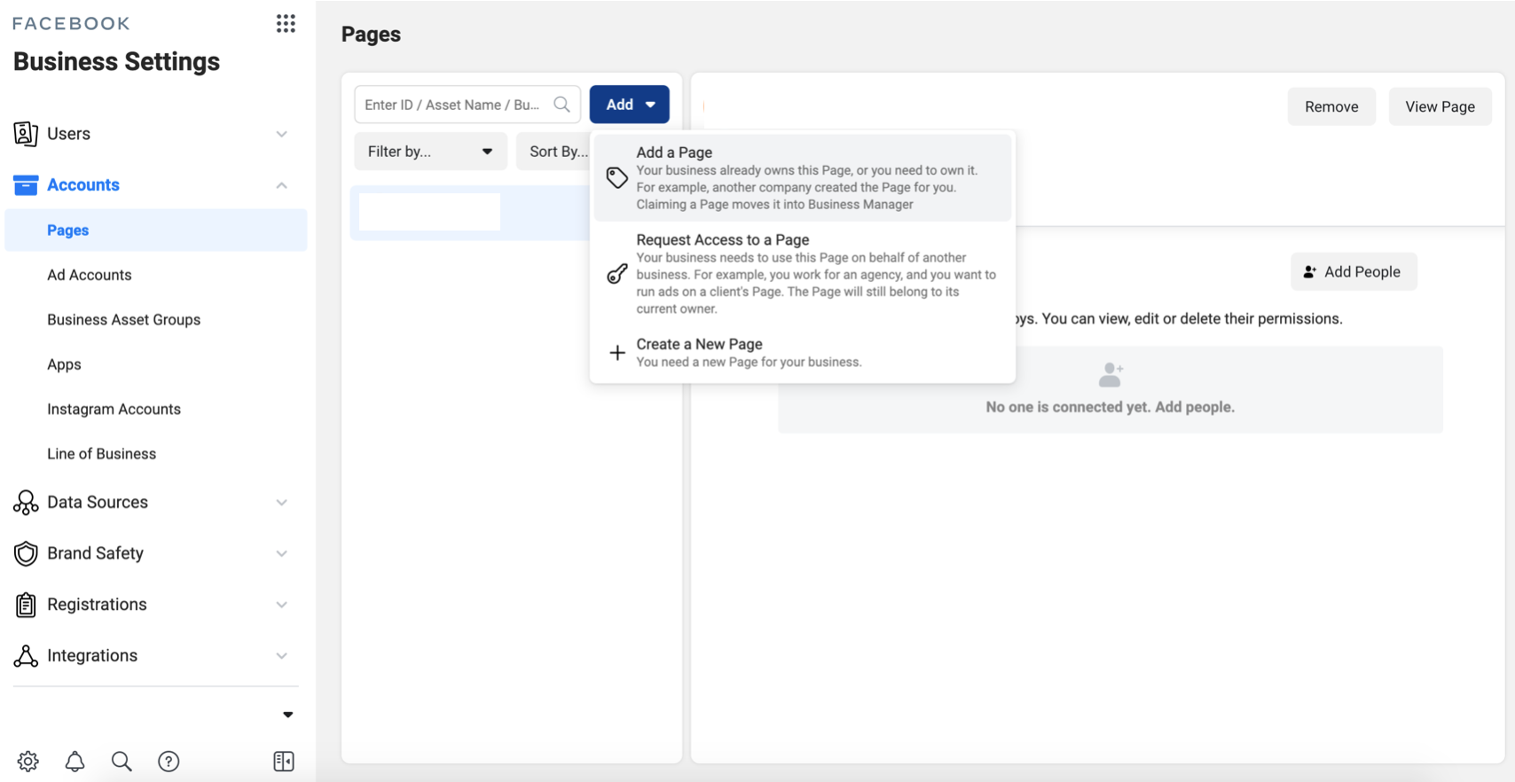Select the blank page entry in list
Image resolution: width=1515 pixels, height=782 pixels.
[470, 213]
